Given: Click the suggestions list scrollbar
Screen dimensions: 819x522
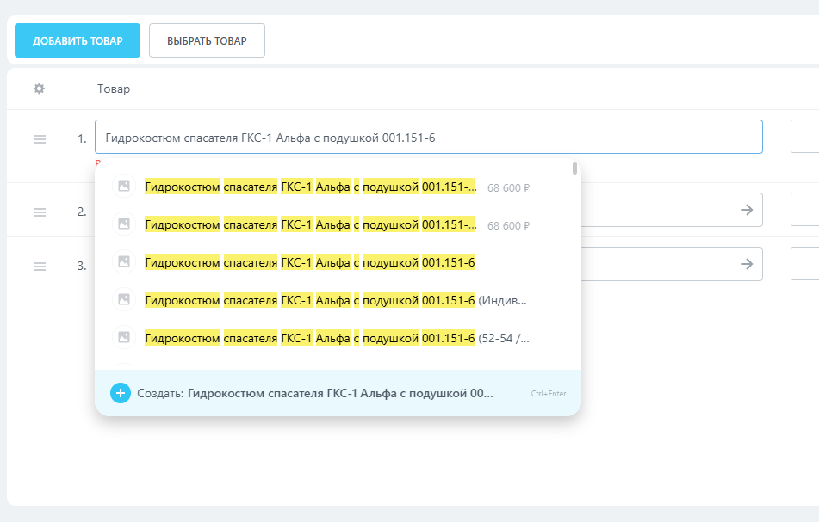Looking at the screenshot, I should click(x=574, y=169).
